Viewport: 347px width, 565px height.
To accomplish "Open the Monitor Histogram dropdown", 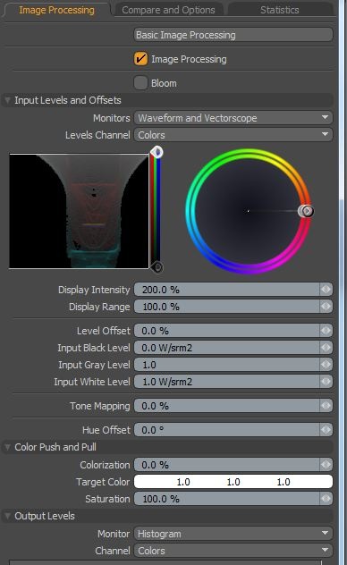I will 233,534.
